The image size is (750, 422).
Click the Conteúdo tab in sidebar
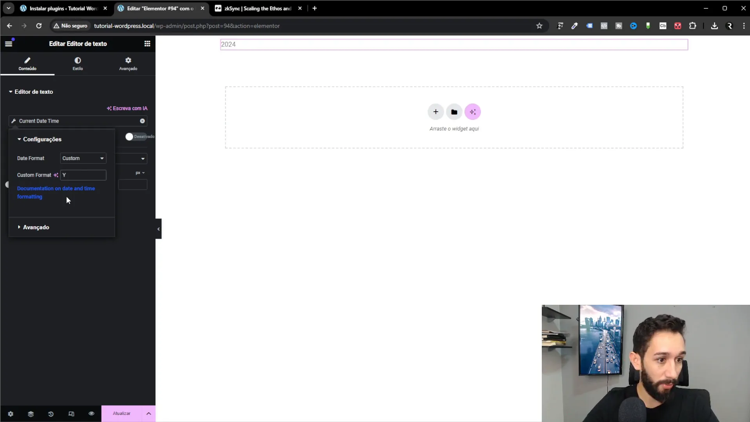pyautogui.click(x=27, y=63)
